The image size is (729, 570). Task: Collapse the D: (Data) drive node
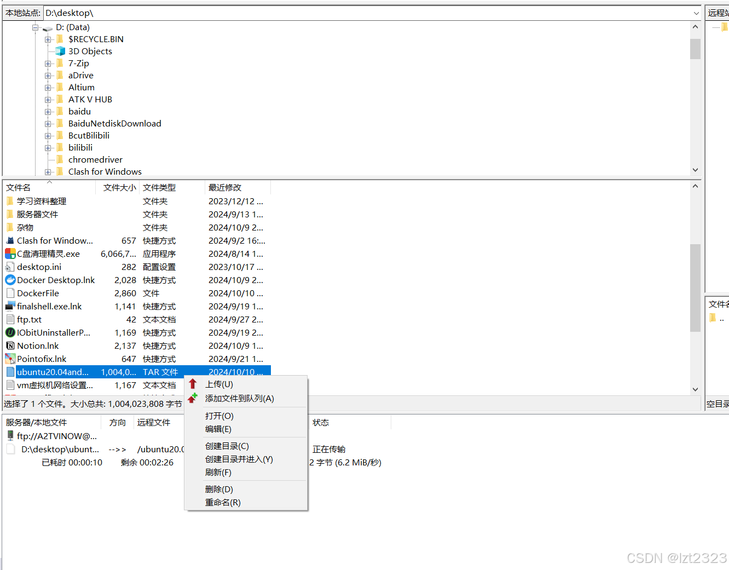(x=36, y=27)
